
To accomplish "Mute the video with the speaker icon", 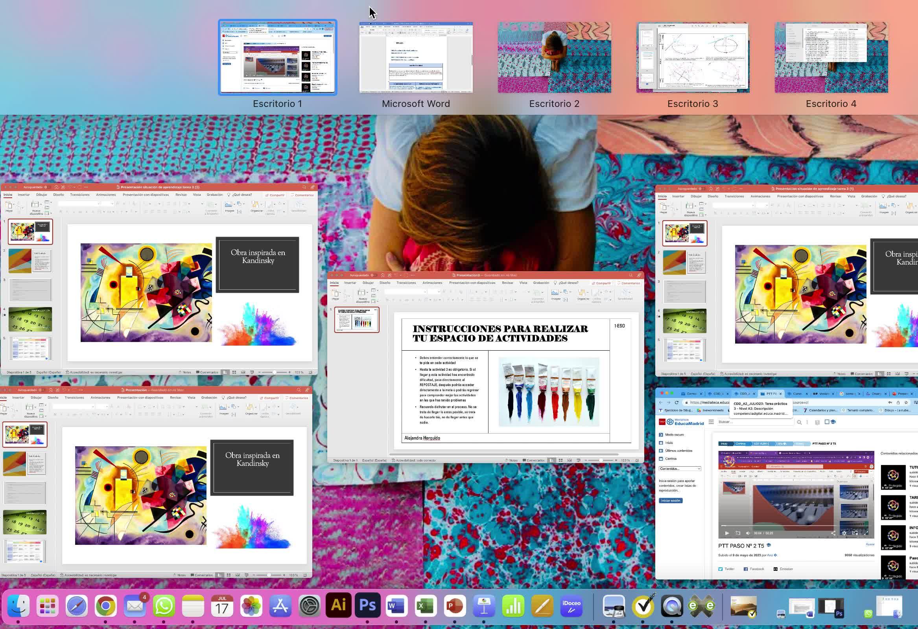I will pyautogui.click(x=748, y=533).
